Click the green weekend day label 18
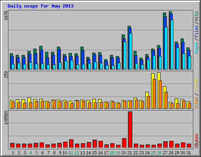The width and height of the screenshot is (201, 157). click(x=112, y=153)
